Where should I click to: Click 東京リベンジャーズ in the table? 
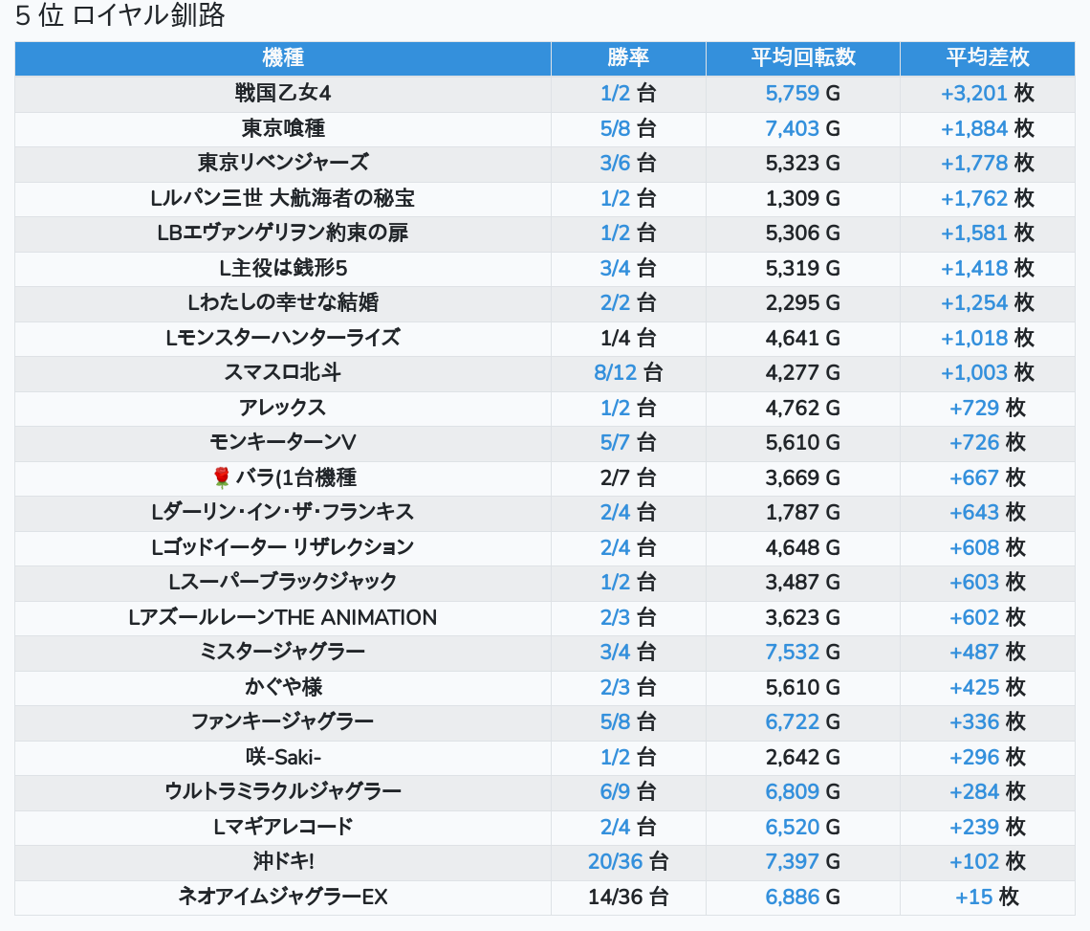click(x=283, y=163)
